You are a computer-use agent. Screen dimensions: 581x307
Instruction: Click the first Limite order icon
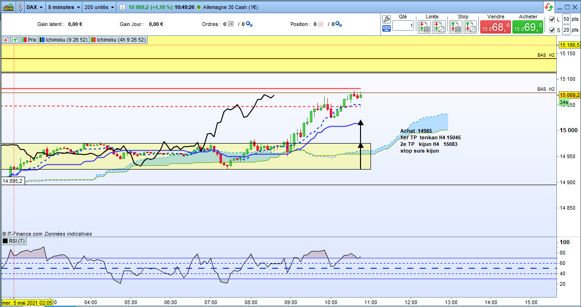[x=424, y=27]
